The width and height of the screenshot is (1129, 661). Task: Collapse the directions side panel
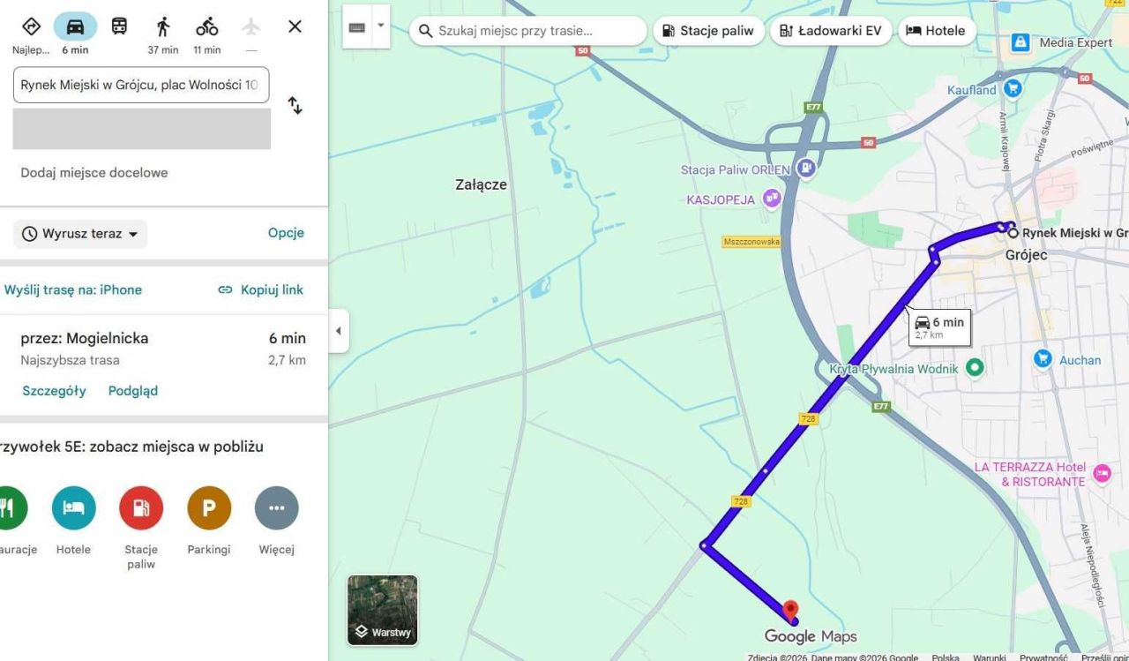click(x=339, y=330)
